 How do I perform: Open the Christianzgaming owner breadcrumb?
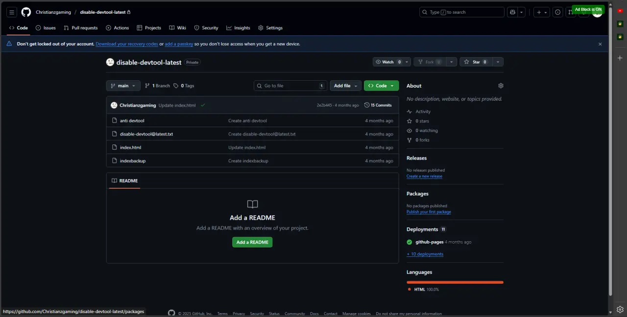click(53, 12)
